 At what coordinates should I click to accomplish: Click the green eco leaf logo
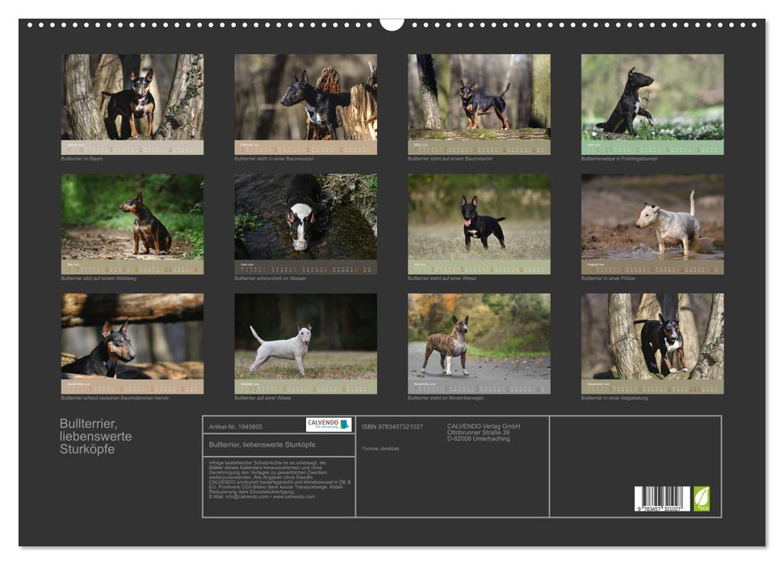coord(703,499)
